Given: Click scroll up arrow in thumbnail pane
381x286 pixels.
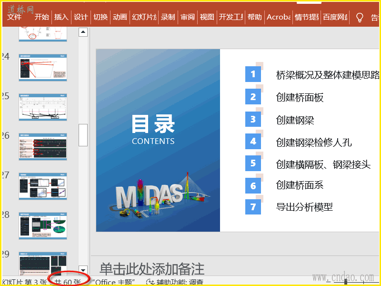Looking at the screenshot, I should pyautogui.click(x=83, y=32).
